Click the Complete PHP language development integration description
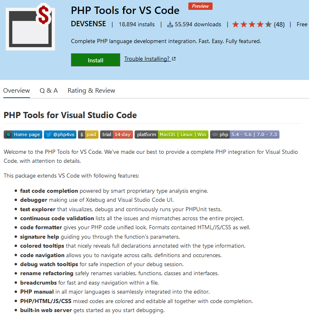Screen dimensions: 309x317 point(166,41)
